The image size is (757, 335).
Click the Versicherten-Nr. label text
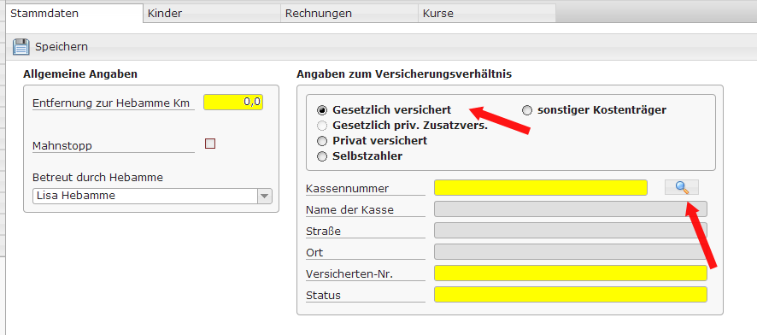[349, 273]
